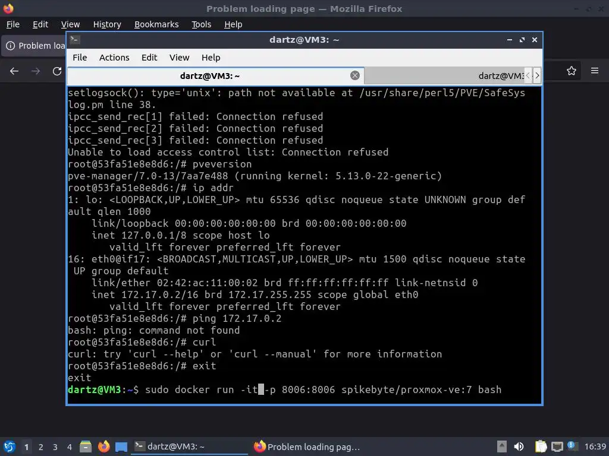This screenshot has height=456, width=609.
Task: Open Firefox Help menu
Action: [x=233, y=24]
